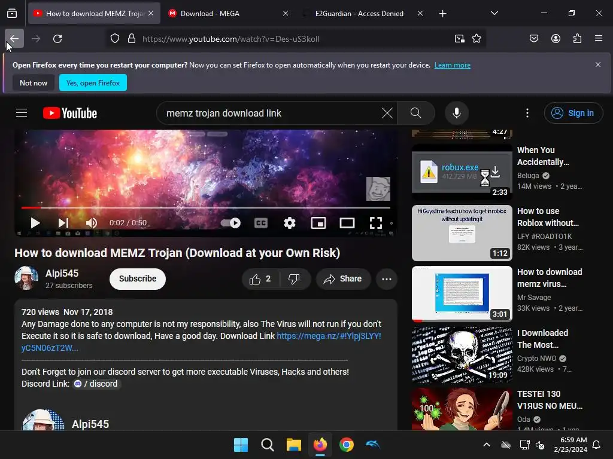This screenshot has height=459, width=613.
Task: Open Learn more link
Action: tap(453, 65)
